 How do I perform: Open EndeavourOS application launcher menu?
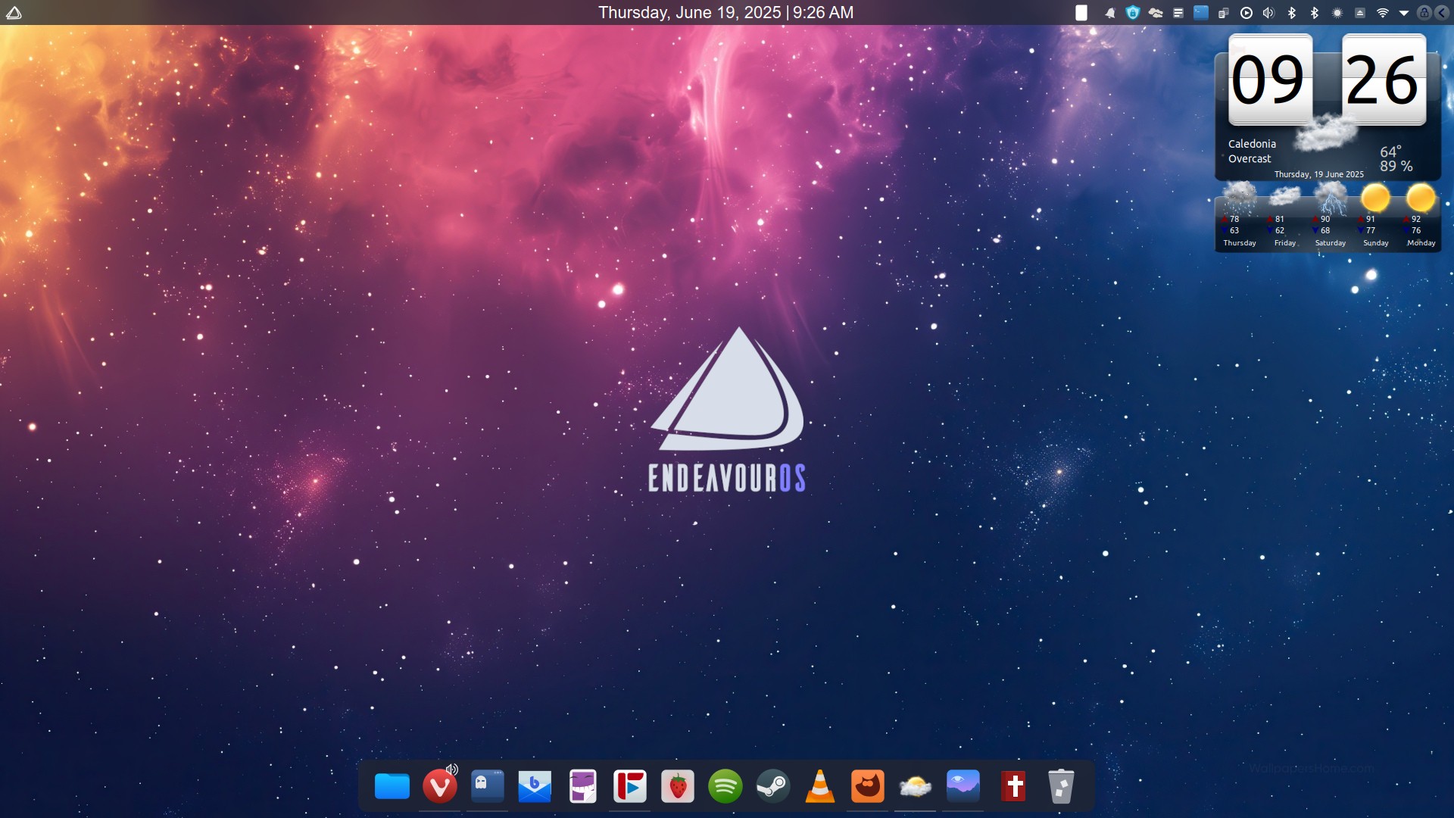click(x=14, y=13)
